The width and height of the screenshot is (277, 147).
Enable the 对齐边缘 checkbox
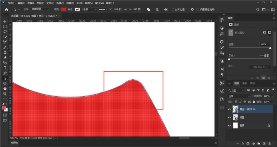pos(173,10)
